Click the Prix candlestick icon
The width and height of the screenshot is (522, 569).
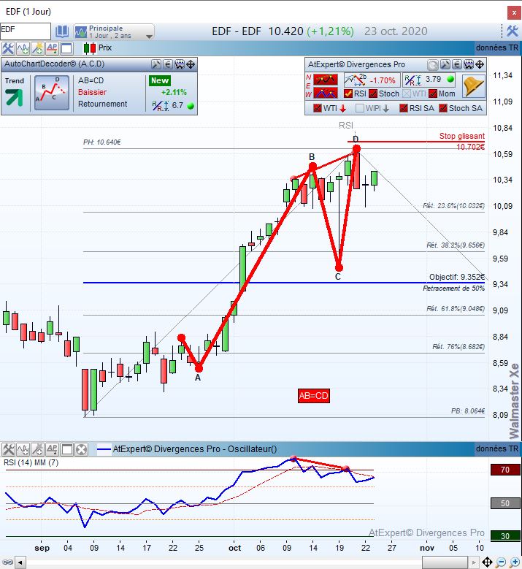pyautogui.click(x=90, y=48)
